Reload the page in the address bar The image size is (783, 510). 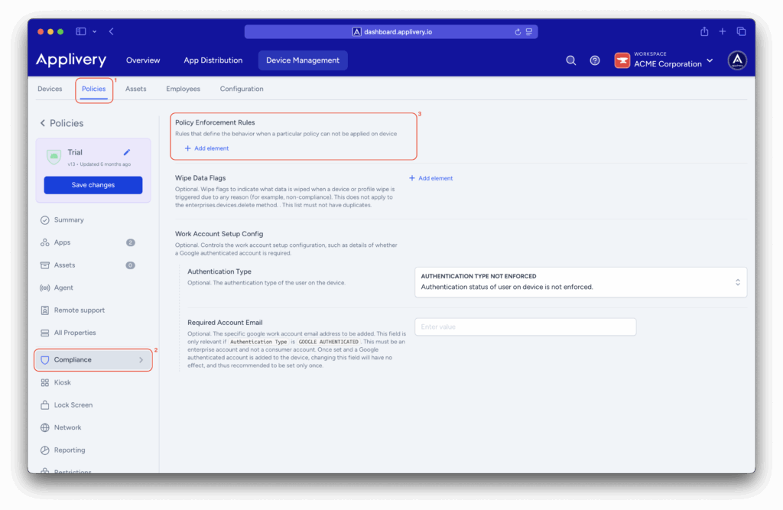(518, 31)
